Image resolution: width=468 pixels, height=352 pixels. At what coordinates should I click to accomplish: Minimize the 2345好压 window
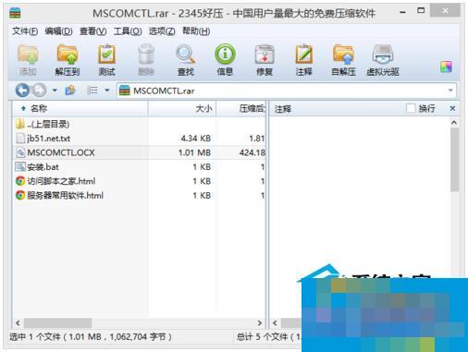pyautogui.click(x=402, y=12)
